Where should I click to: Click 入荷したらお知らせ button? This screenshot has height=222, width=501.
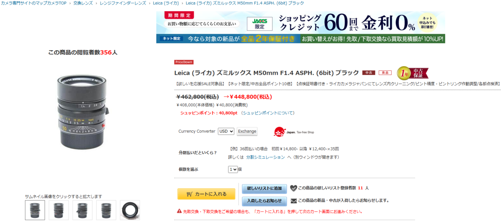(264, 201)
